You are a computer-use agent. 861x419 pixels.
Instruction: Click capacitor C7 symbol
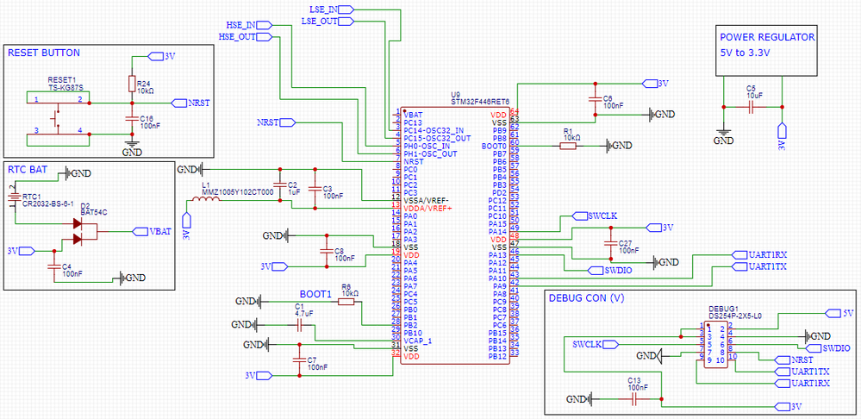299,360
